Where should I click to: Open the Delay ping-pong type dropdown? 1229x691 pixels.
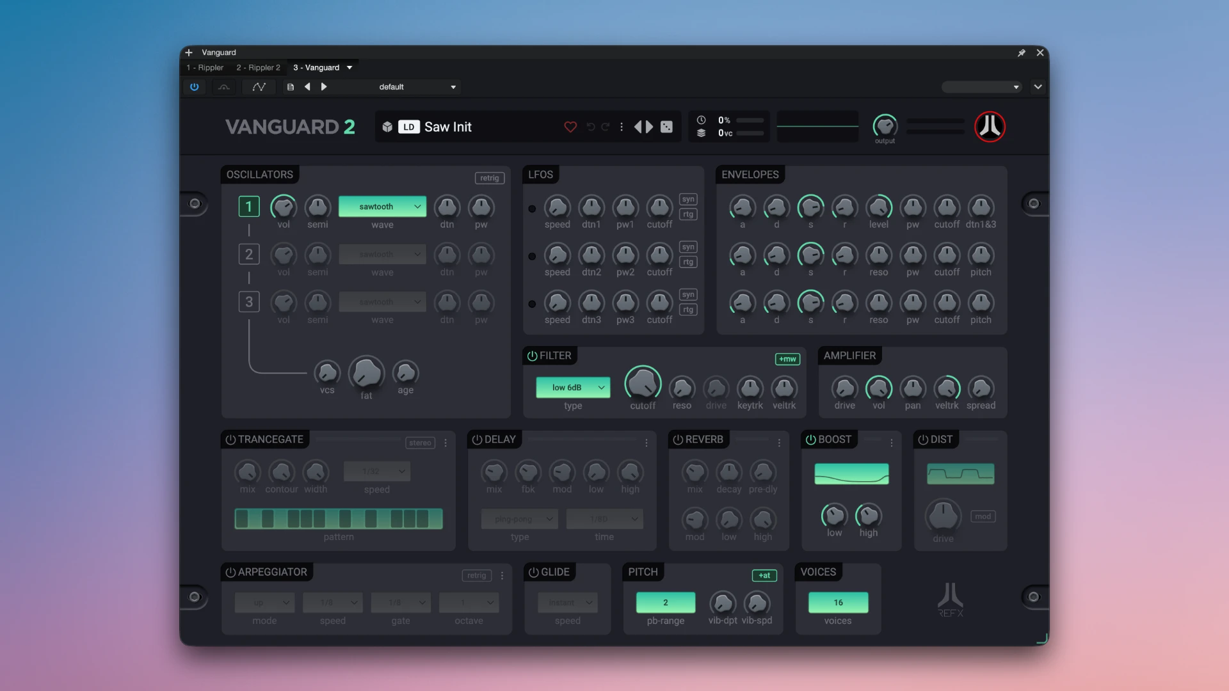(x=520, y=519)
